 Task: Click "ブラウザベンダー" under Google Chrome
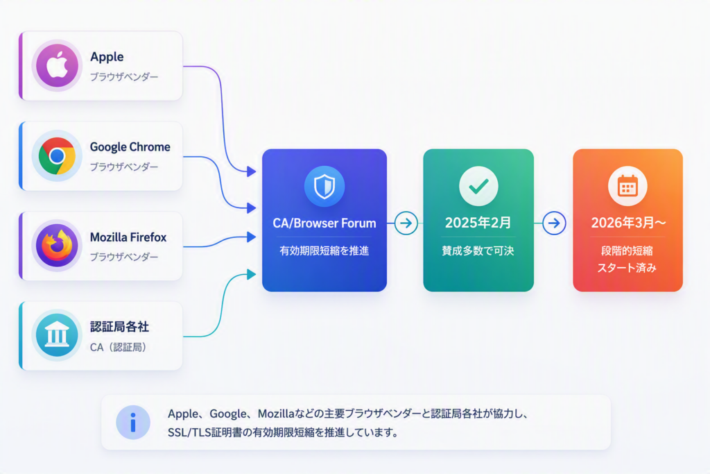coord(124,167)
